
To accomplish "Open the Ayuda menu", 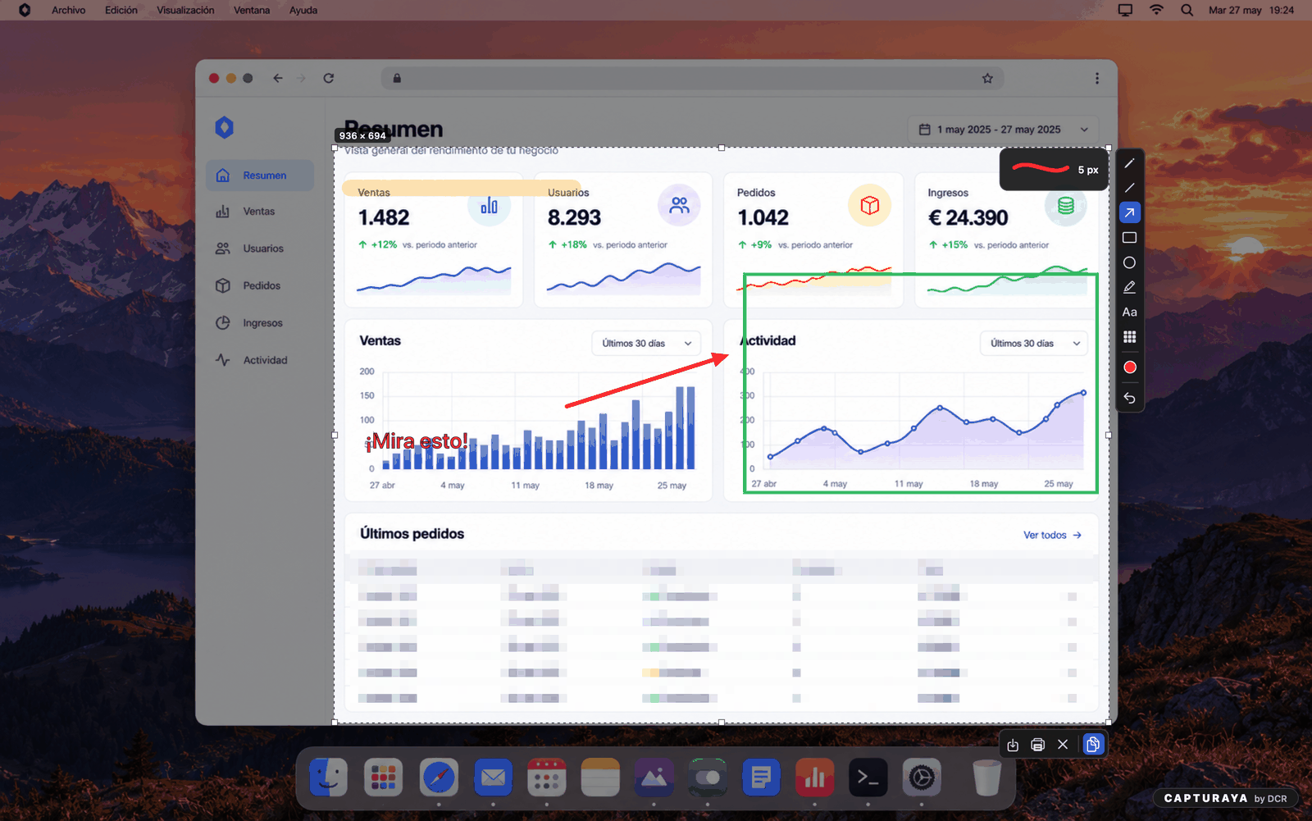I will tap(303, 10).
